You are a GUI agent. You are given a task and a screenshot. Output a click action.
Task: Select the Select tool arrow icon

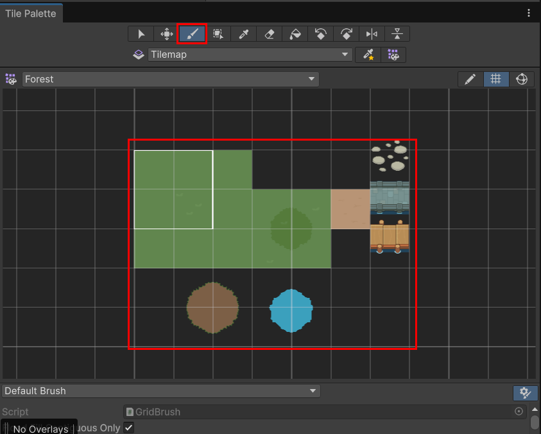point(141,34)
